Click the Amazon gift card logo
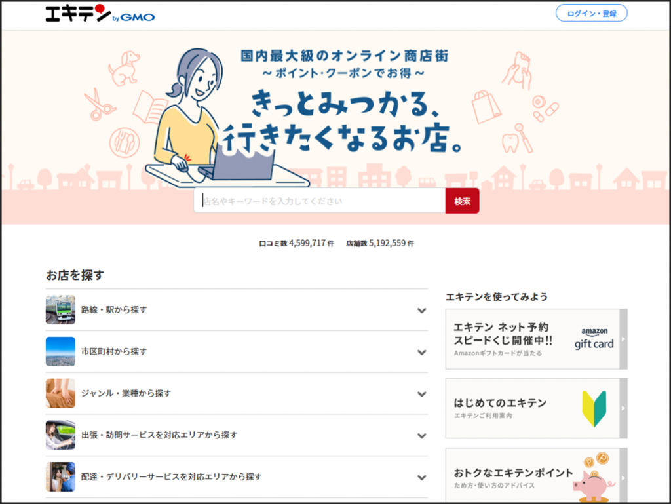This screenshot has height=504, width=671. [x=594, y=339]
